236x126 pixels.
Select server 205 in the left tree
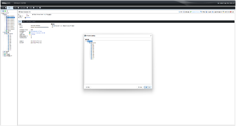click(10, 41)
